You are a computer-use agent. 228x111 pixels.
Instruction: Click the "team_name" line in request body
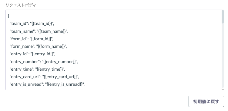pyautogui.click(x=39, y=31)
